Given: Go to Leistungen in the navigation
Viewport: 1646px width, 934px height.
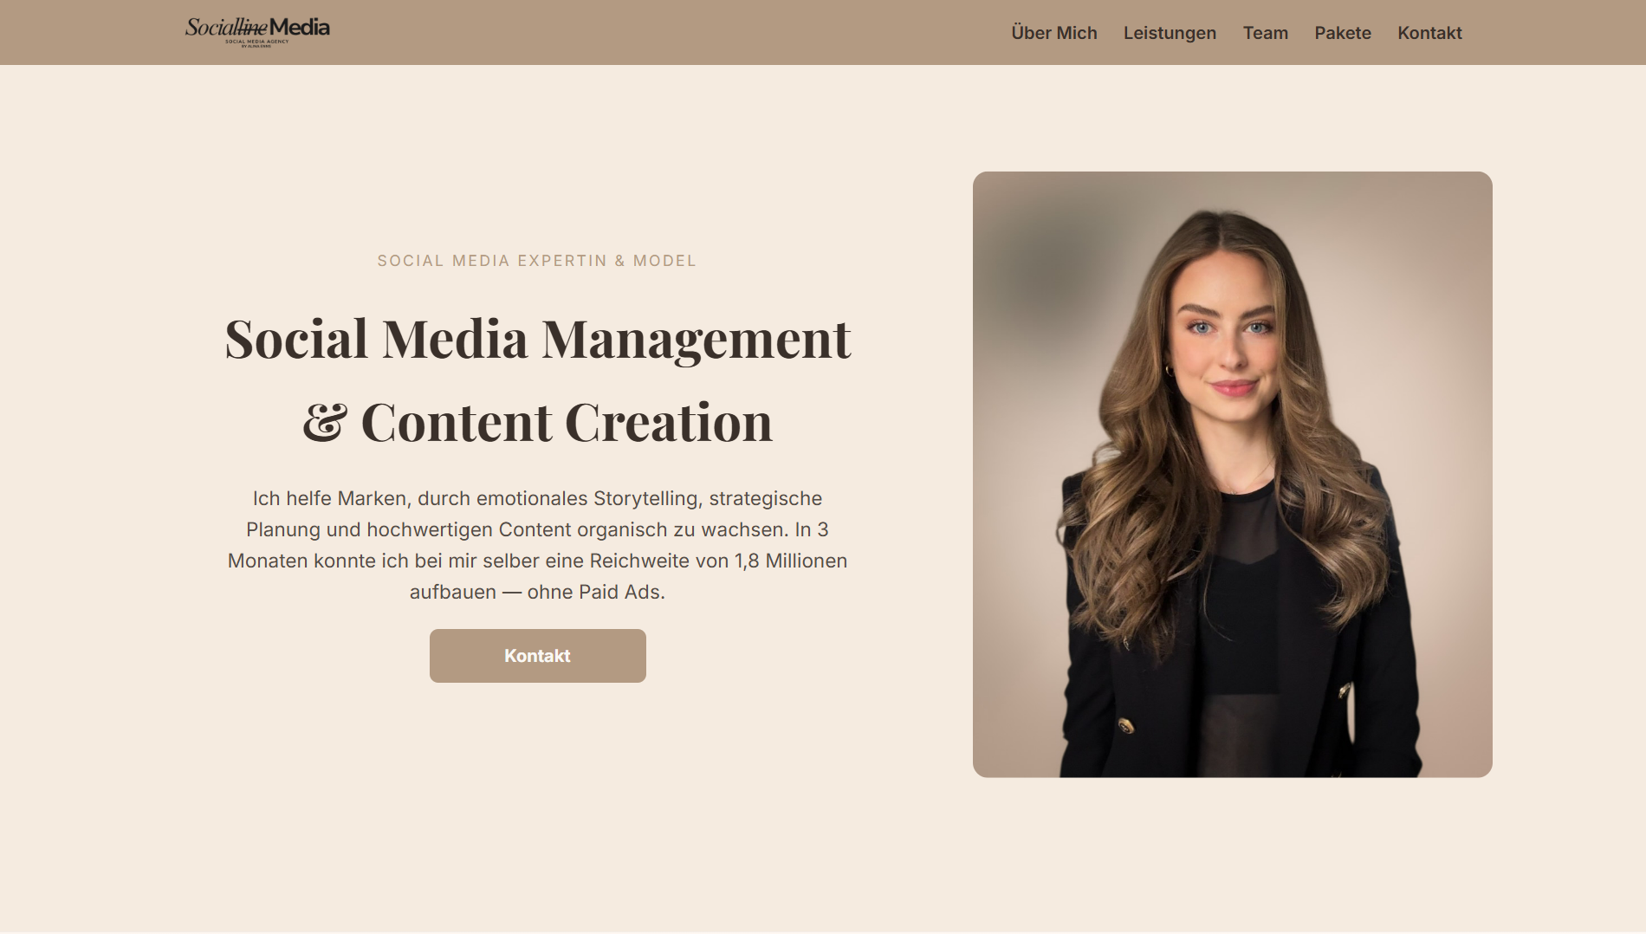Looking at the screenshot, I should point(1170,33).
